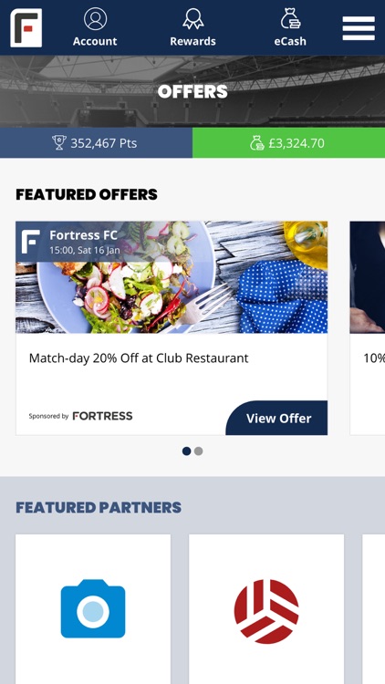Select the blue camera partner logo
The height and width of the screenshot is (684, 385).
93,608
